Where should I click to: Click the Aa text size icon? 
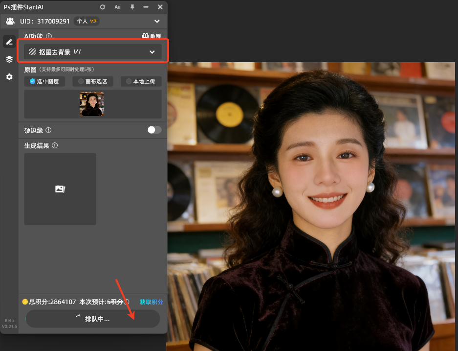[117, 7]
